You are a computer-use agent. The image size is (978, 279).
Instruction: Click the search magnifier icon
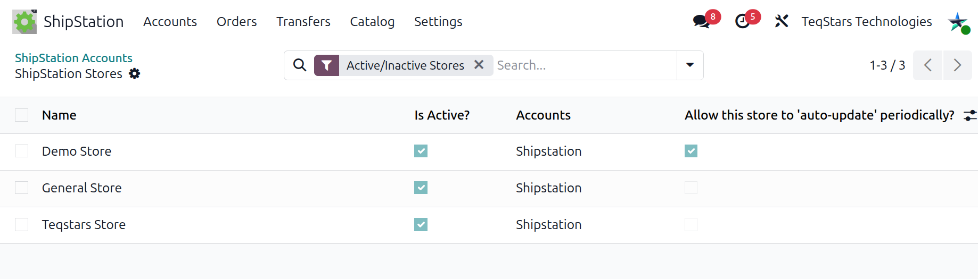[x=300, y=65]
